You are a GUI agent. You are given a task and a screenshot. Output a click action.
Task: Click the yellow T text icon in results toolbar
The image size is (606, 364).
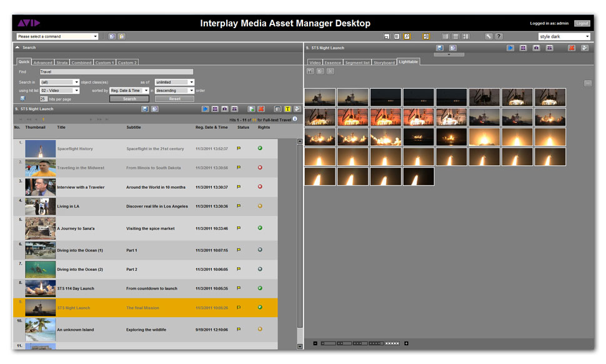tap(287, 109)
